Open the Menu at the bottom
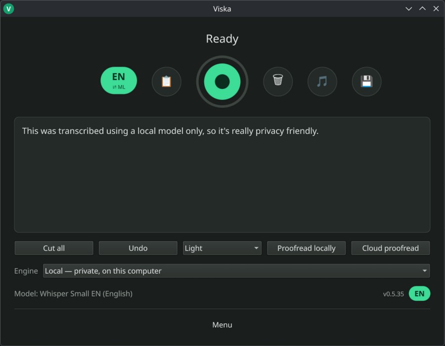Image resolution: width=445 pixels, height=346 pixels. tap(222, 325)
